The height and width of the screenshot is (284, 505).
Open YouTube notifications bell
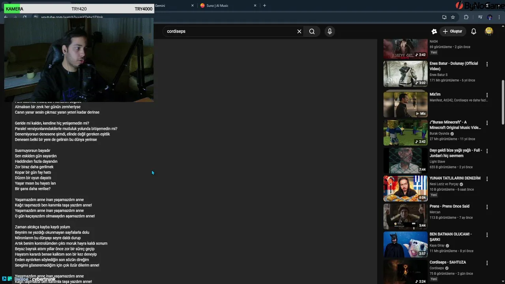pyautogui.click(x=474, y=32)
